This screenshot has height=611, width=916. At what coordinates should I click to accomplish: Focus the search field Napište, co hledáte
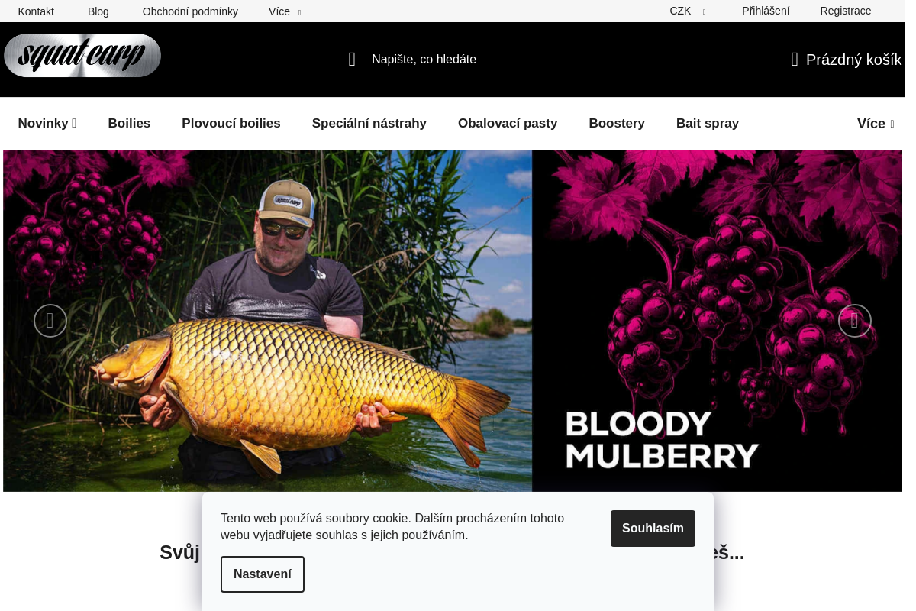[424, 60]
